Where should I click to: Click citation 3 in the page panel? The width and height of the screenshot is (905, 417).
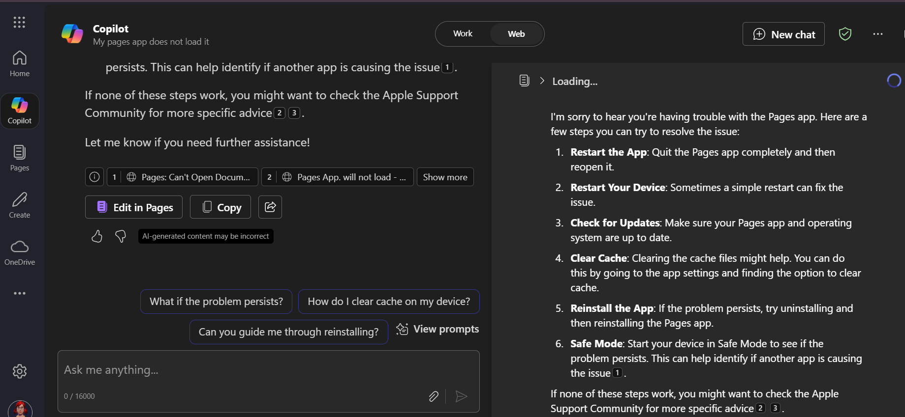(x=776, y=408)
